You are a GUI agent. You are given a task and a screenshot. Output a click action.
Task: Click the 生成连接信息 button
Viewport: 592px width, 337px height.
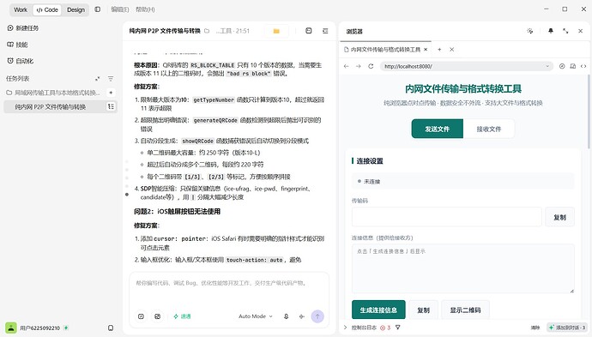pos(378,310)
